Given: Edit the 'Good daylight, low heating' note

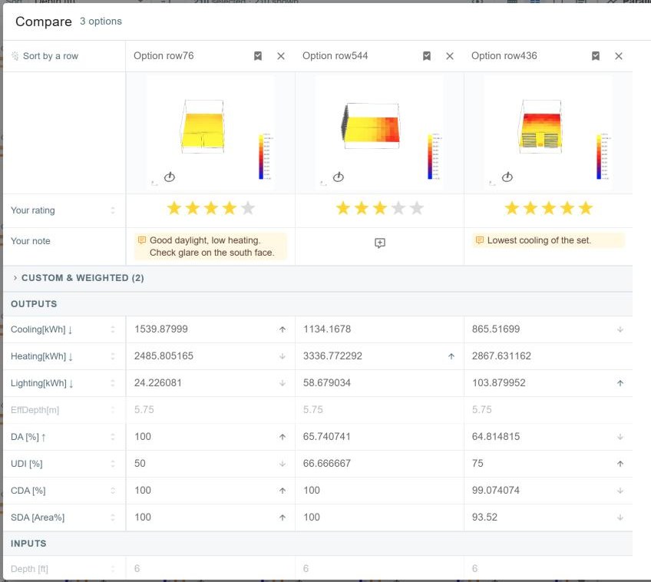Looking at the screenshot, I should tap(211, 246).
